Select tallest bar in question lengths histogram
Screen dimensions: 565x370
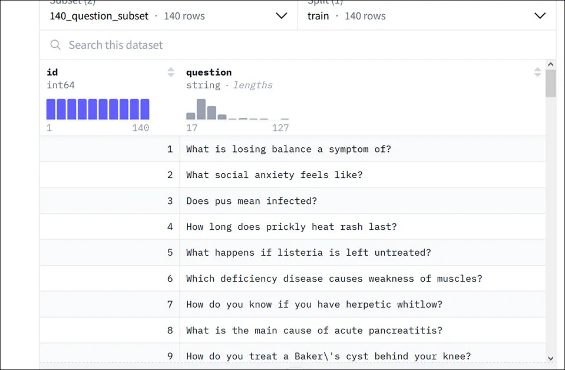click(x=201, y=110)
